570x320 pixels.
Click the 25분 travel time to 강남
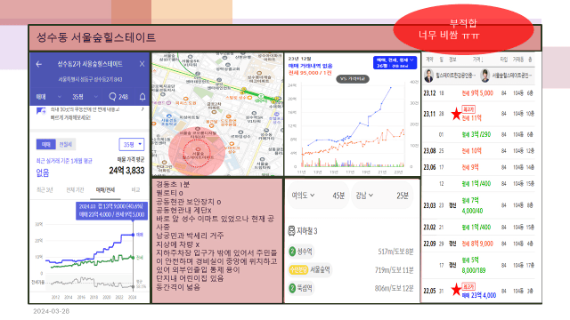403,196
